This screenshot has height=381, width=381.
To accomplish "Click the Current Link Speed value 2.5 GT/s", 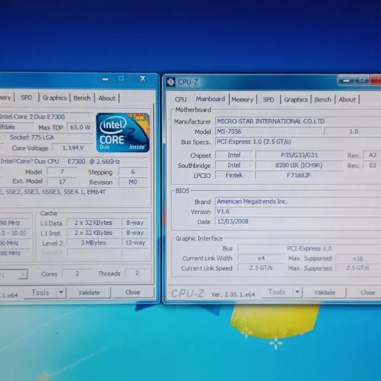I will (x=261, y=268).
